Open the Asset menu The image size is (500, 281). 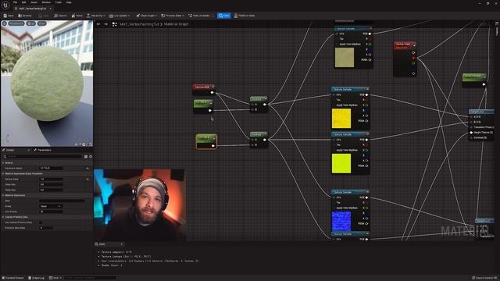coord(34,2)
